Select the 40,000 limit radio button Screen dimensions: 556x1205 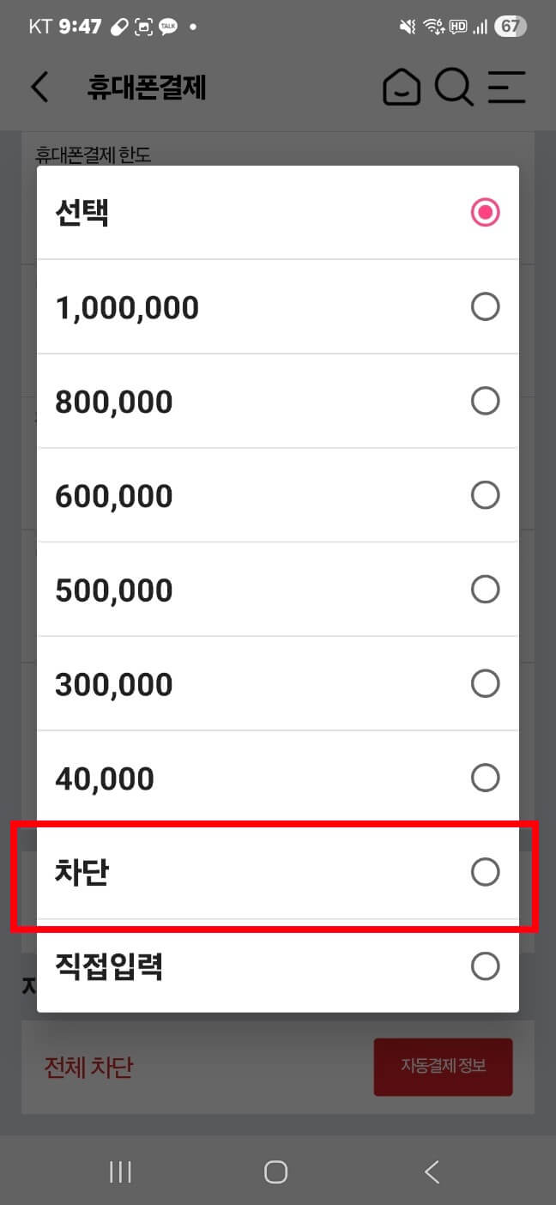coord(486,778)
